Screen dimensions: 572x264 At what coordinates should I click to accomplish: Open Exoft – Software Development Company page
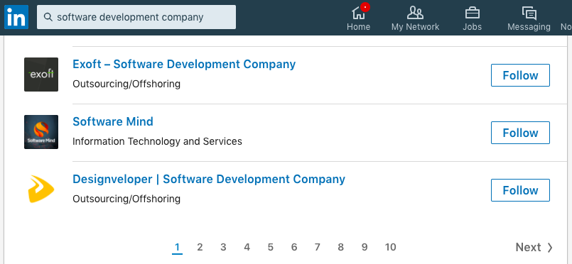coord(184,64)
